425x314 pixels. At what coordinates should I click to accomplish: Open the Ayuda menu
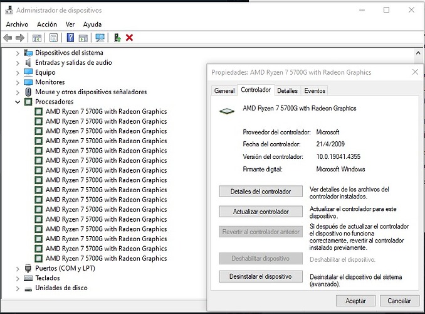coord(92,24)
